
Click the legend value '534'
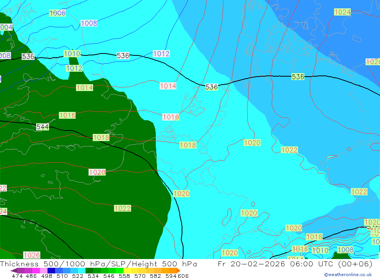[93, 276]
